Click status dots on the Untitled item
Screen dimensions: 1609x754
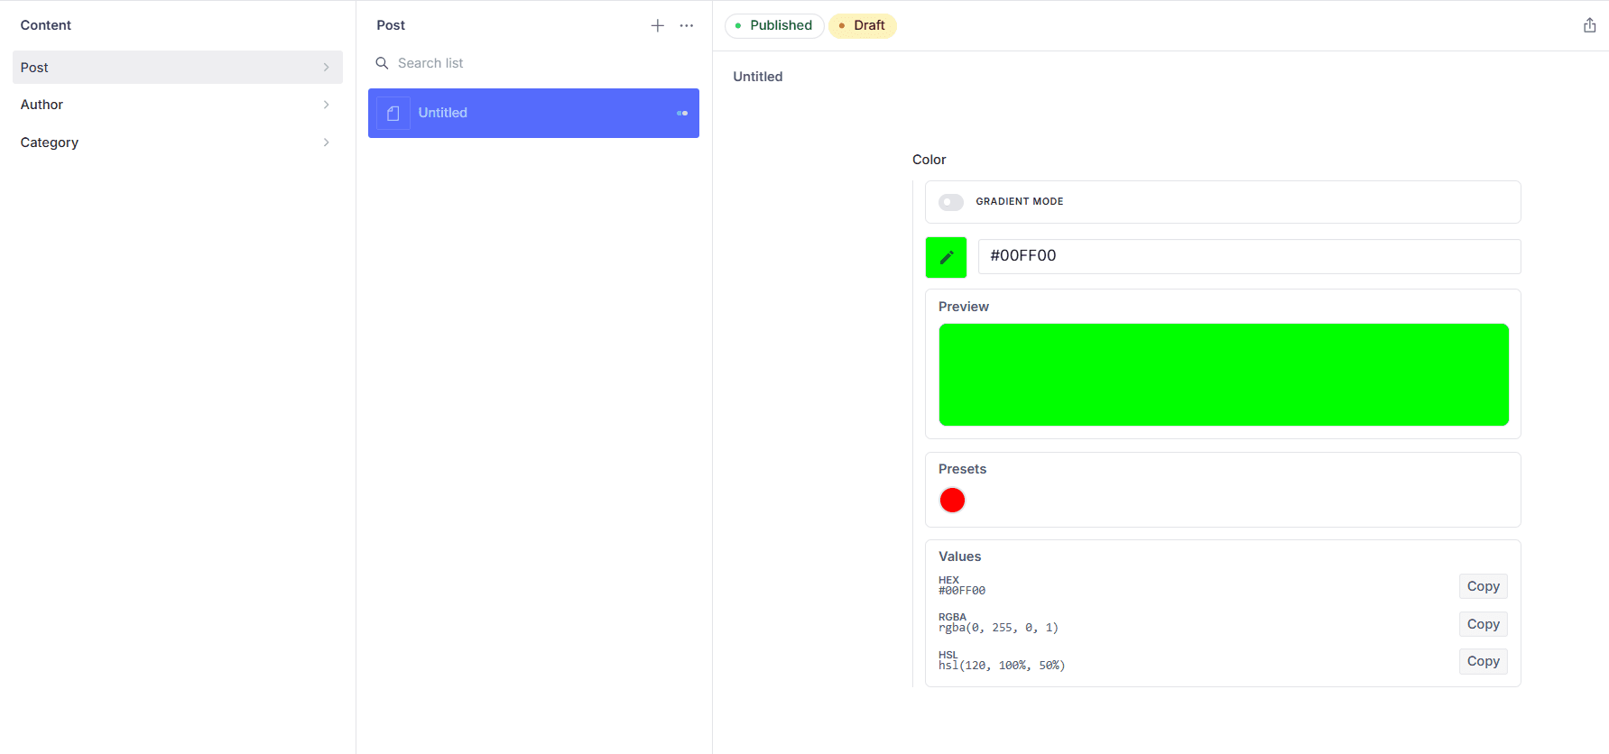[x=682, y=113]
